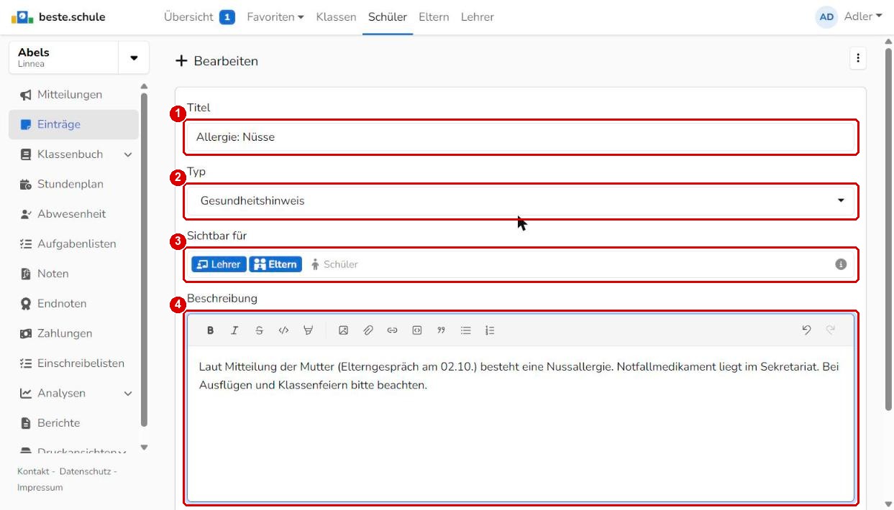This screenshot has width=894, height=510.
Task: Redo edit in description editor
Action: [x=831, y=330]
